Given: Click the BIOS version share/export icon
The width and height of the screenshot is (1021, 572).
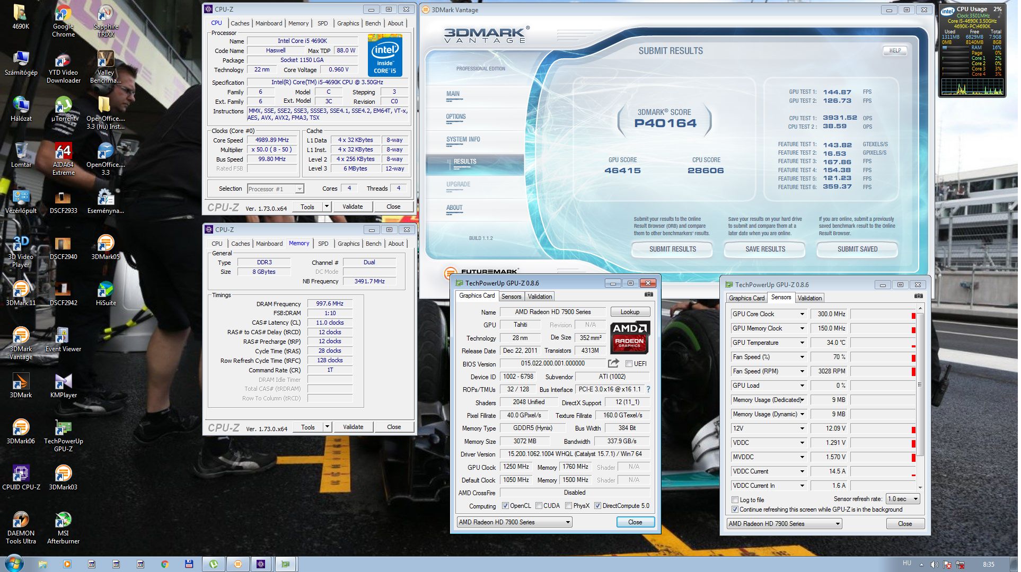Looking at the screenshot, I should [x=613, y=363].
